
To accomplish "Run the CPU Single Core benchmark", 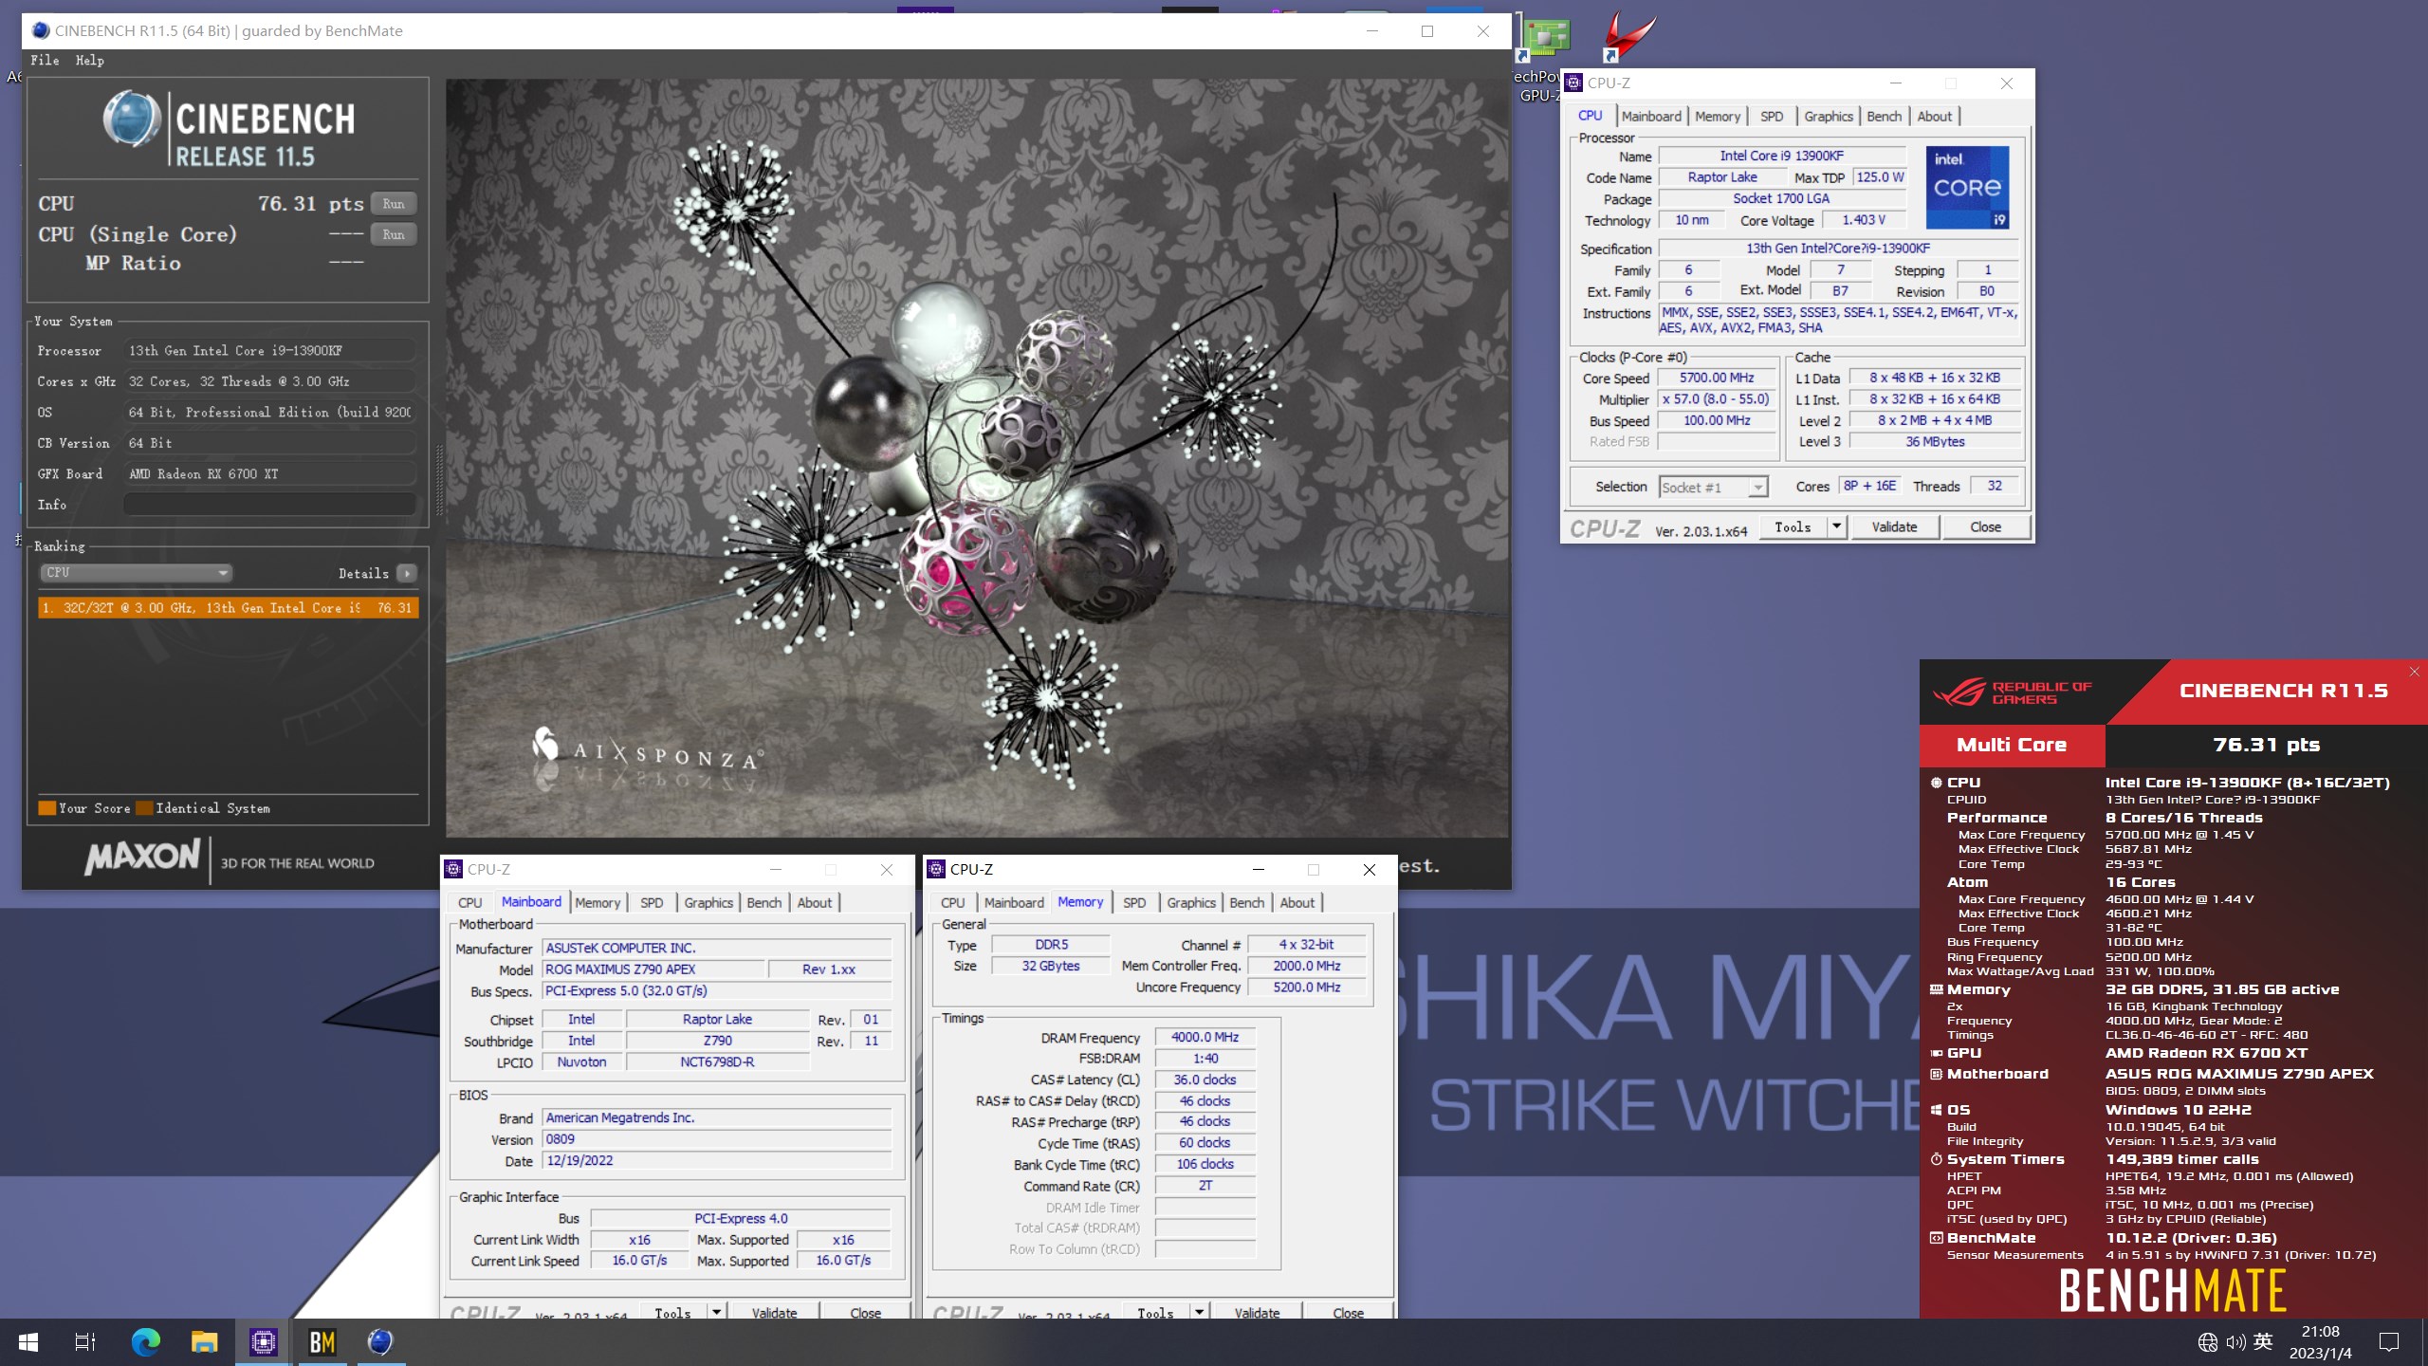I will coord(394,234).
